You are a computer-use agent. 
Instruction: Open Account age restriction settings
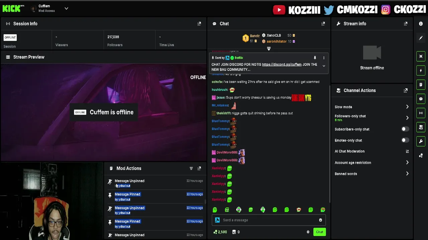click(x=371, y=163)
